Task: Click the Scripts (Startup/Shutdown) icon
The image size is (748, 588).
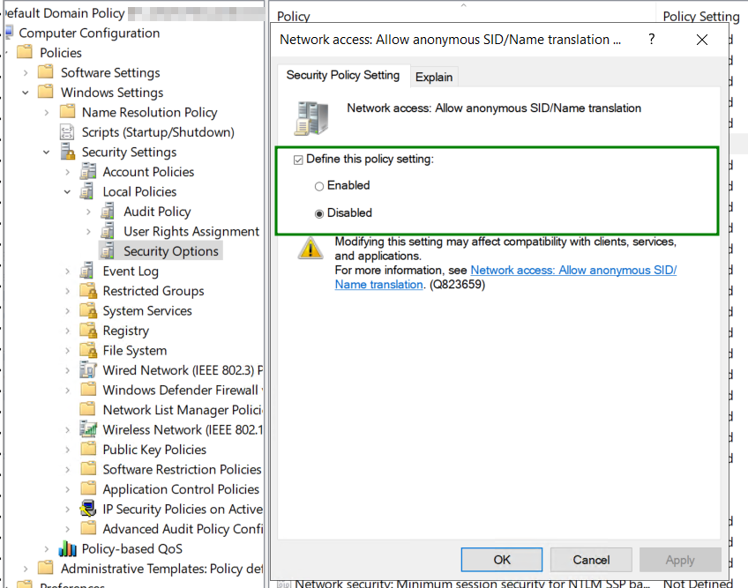Action: 68,132
